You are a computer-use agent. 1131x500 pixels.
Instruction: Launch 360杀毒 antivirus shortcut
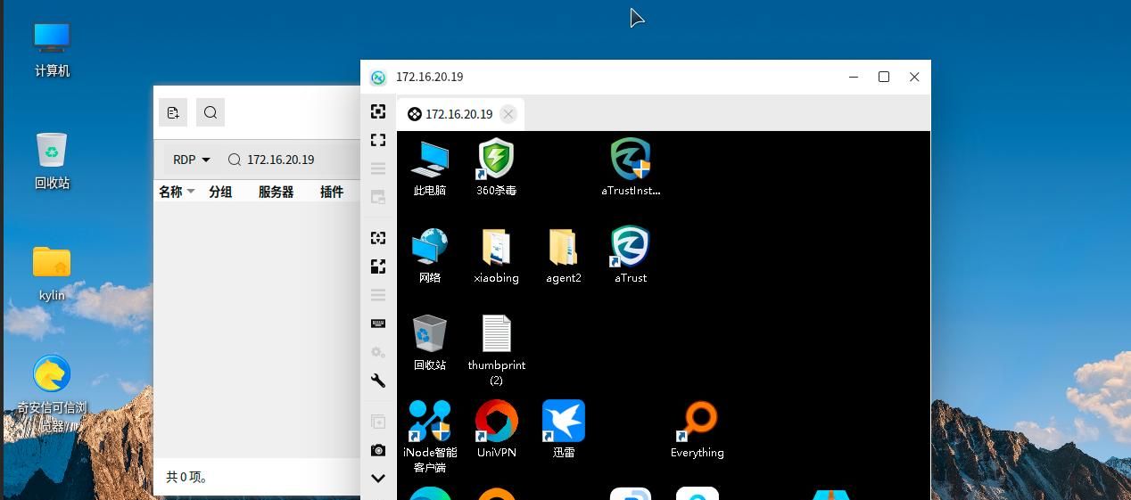tap(496, 168)
